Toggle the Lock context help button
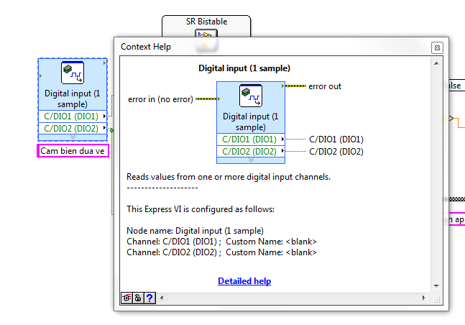This screenshot has height=325, width=465. click(138, 298)
